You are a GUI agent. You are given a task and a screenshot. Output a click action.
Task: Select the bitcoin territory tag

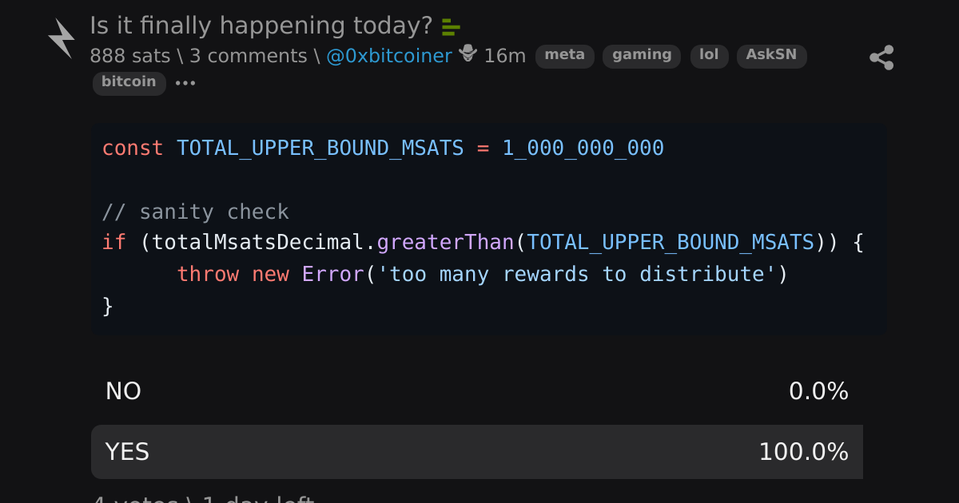coord(129,83)
